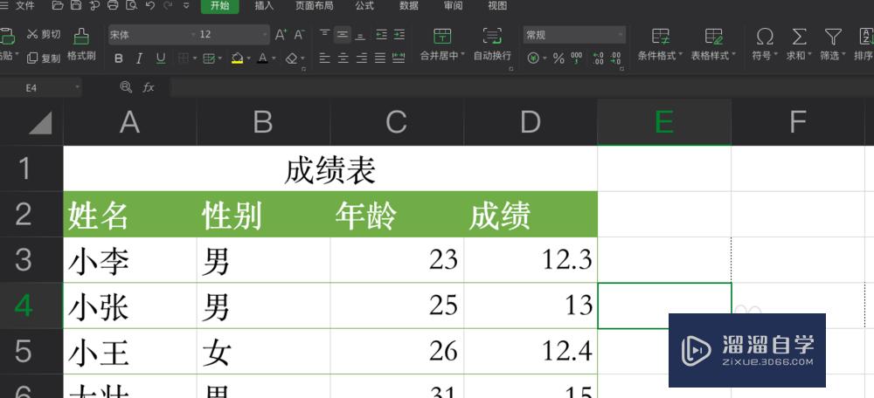
Task: Open the cell borders dropdown arrow
Action: point(195,58)
